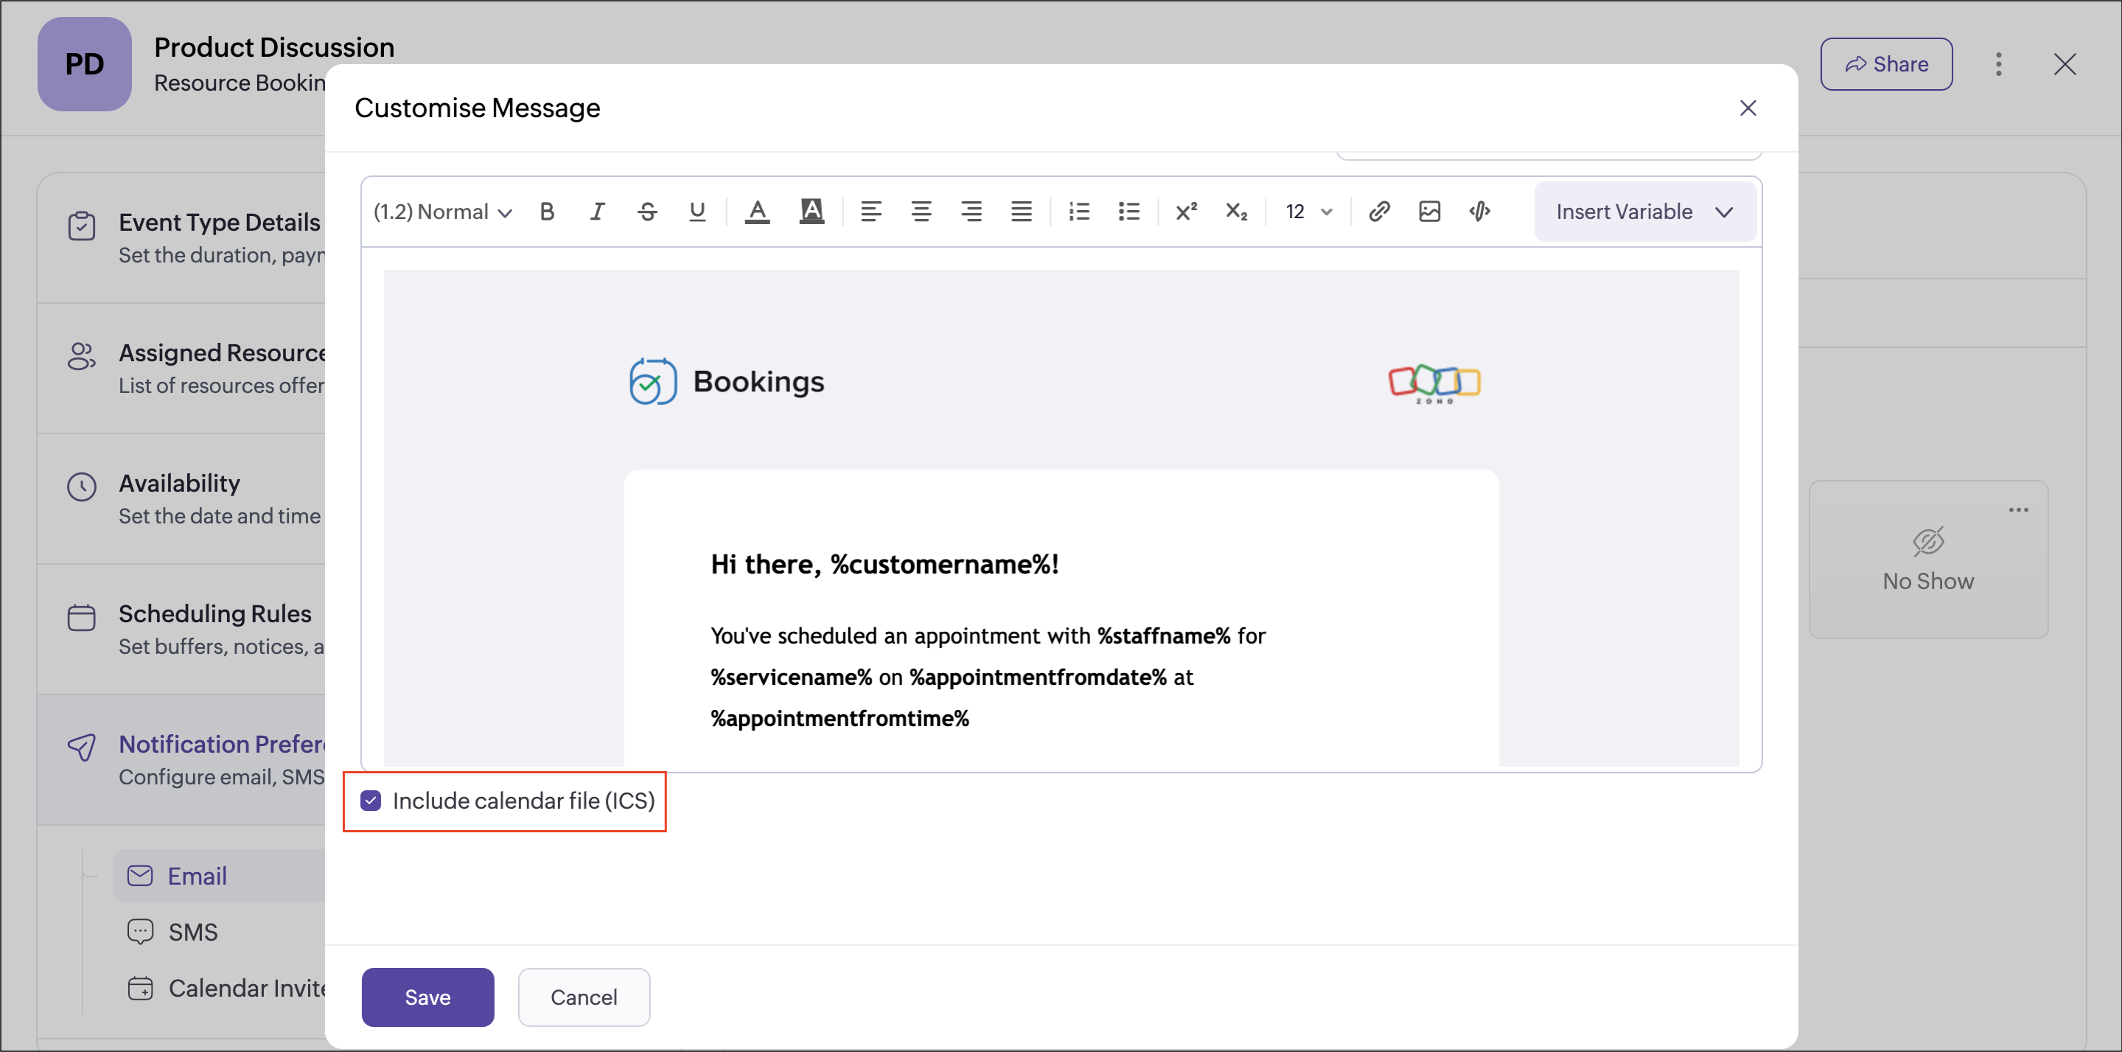Underline the selected text
This screenshot has height=1052, width=2122.
tap(697, 212)
